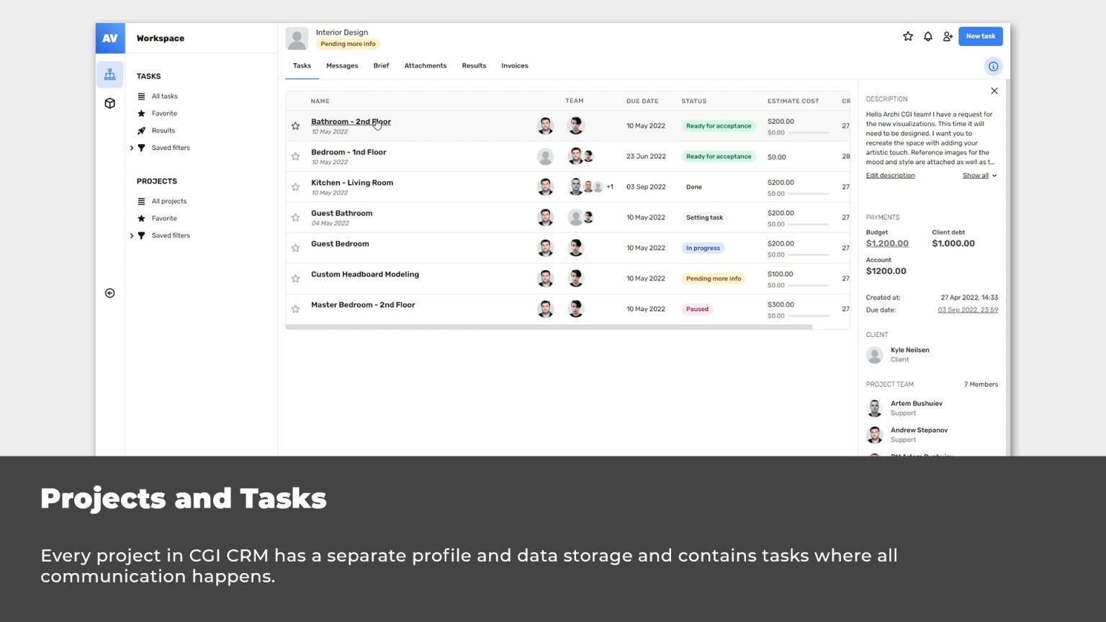The image size is (1106, 622).
Task: Click the add member icon
Action: click(x=948, y=36)
